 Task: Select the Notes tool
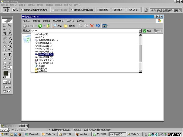pos(5,63)
